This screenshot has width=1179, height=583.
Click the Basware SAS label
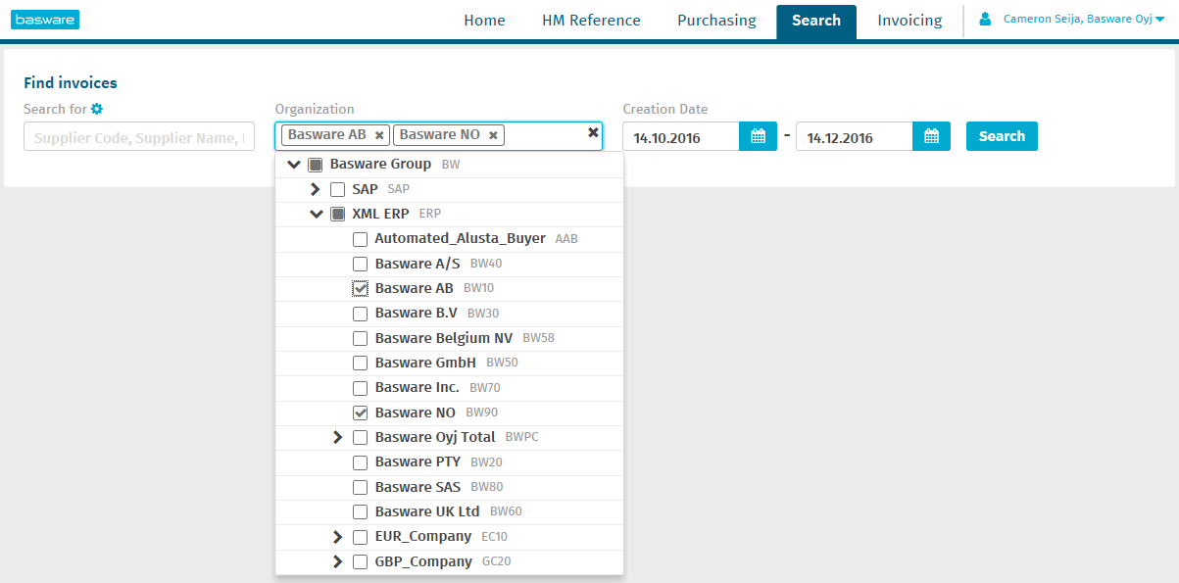click(418, 487)
